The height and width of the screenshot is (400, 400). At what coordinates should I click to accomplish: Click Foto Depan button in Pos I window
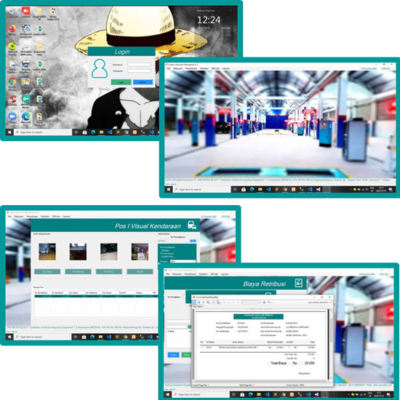(47, 272)
